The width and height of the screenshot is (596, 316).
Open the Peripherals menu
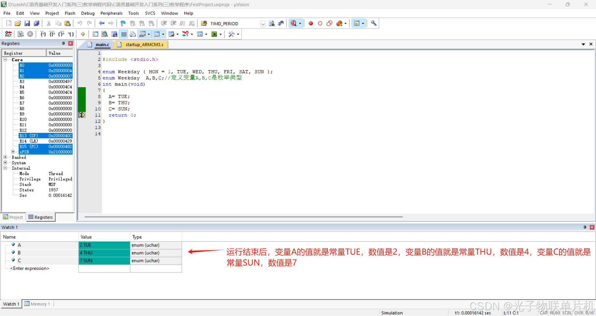[111, 13]
